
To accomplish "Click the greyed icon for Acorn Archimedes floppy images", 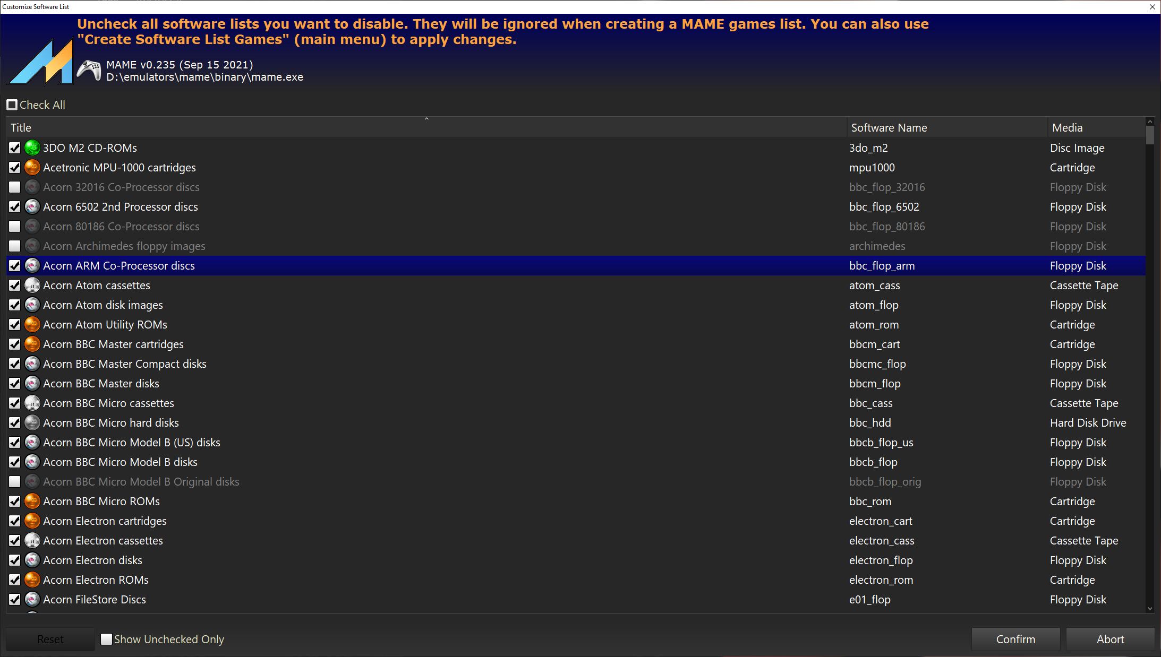I will (32, 246).
